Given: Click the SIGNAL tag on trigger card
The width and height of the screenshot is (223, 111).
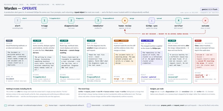Looking at the screenshot, I should [x=9, y=41].
